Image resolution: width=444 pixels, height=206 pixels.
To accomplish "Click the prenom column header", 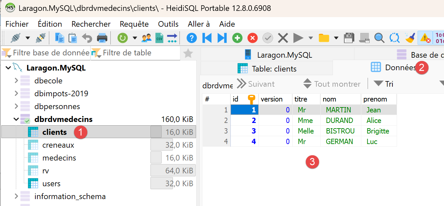I will [379, 99].
